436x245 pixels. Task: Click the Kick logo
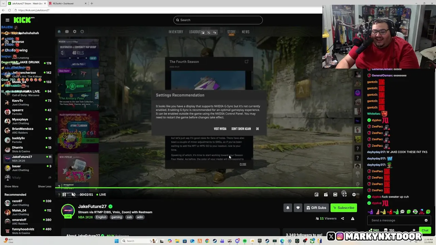click(24, 20)
